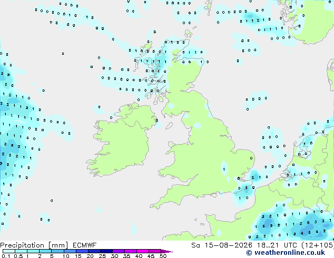334x258 pixels.
Task: Click the 'Precipitation' title text
Action: [x=22, y=245]
